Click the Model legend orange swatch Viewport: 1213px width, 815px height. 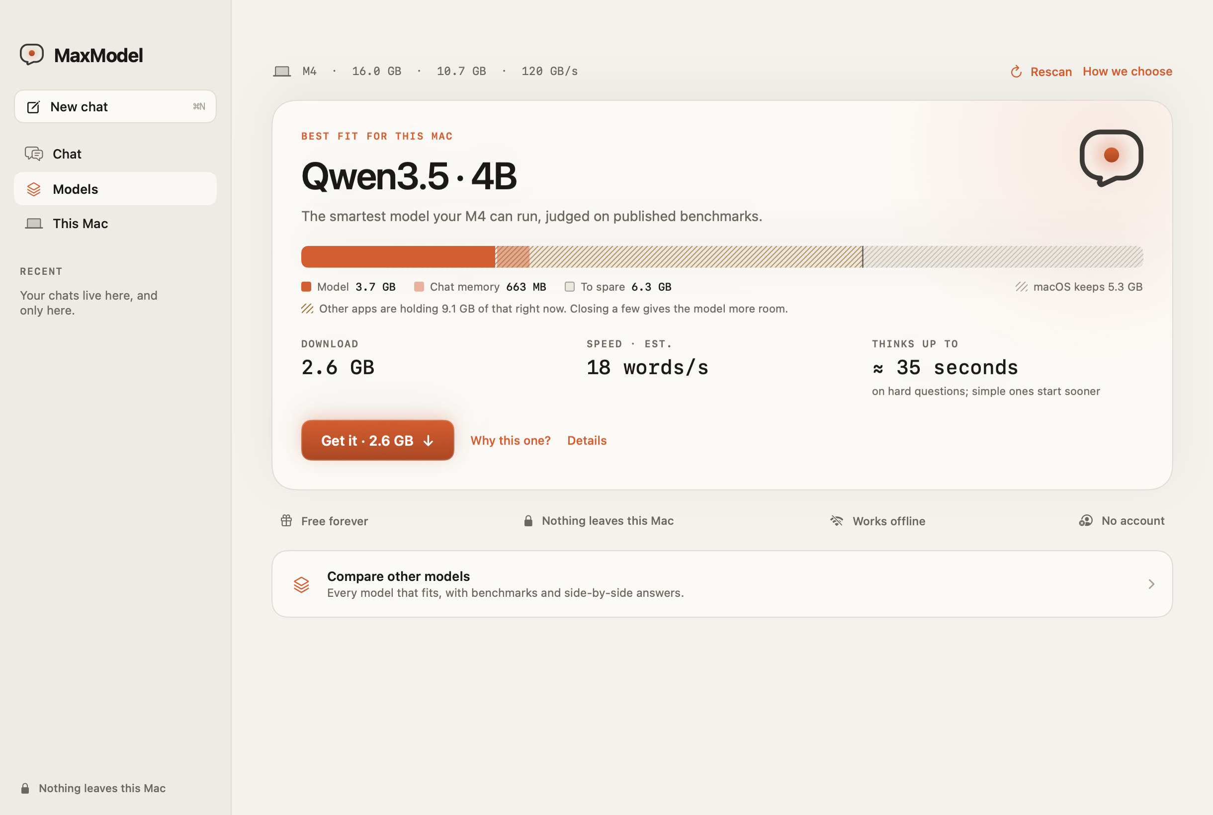[306, 287]
